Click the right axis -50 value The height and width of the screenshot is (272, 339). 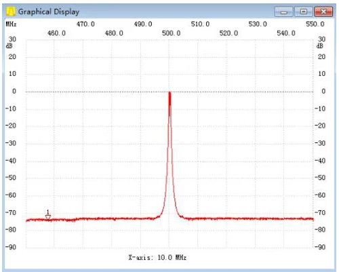pyautogui.click(x=320, y=178)
